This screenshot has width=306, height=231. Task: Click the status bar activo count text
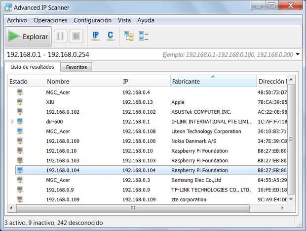click(x=53, y=223)
